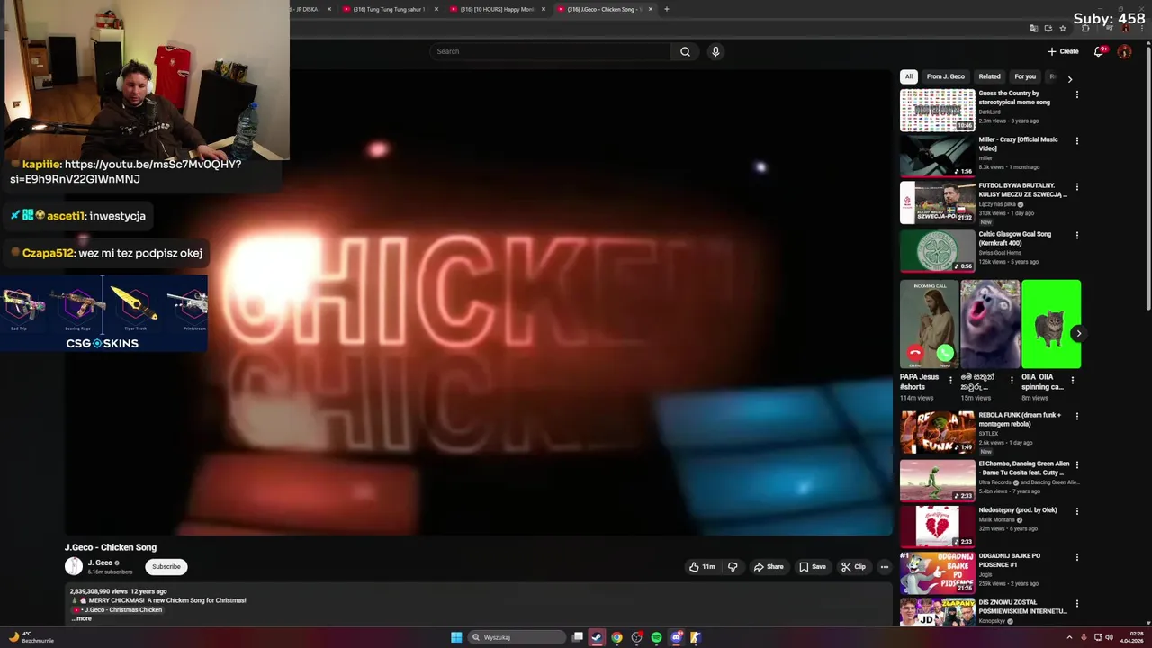Open PAPA Jesus shorts thumbnail
1152x648 pixels.
(929, 324)
